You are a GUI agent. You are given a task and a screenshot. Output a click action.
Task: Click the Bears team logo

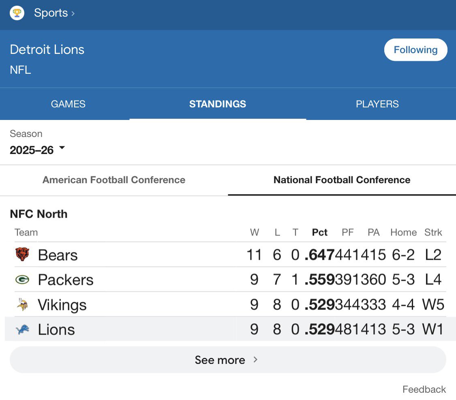coord(22,255)
